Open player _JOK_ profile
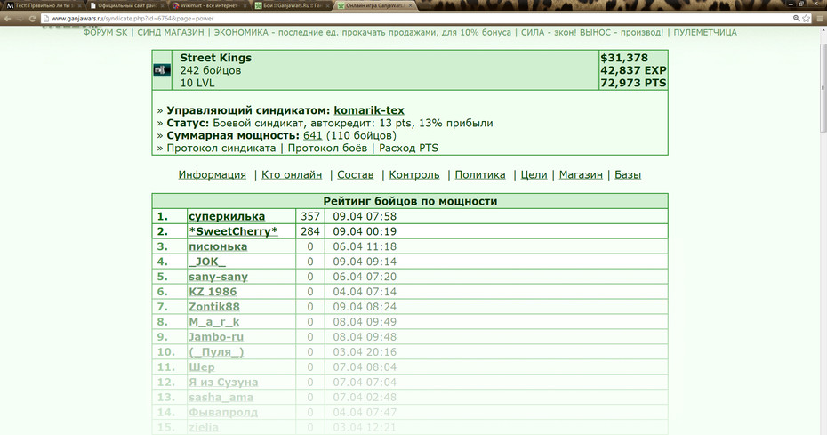Viewport: 827px width, 435px height. [x=206, y=262]
